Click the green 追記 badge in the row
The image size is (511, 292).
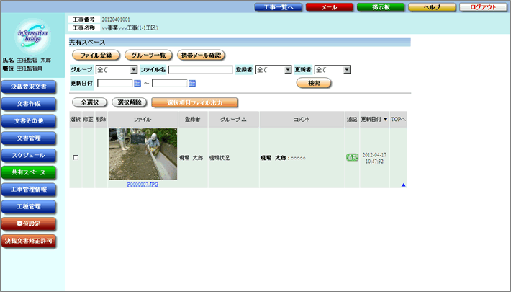point(352,157)
